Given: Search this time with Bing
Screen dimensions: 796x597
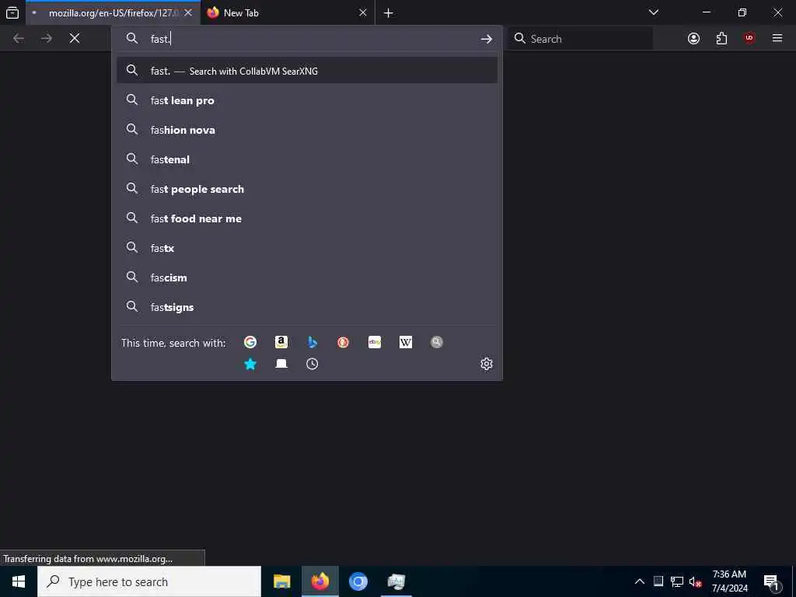Looking at the screenshot, I should tap(312, 342).
